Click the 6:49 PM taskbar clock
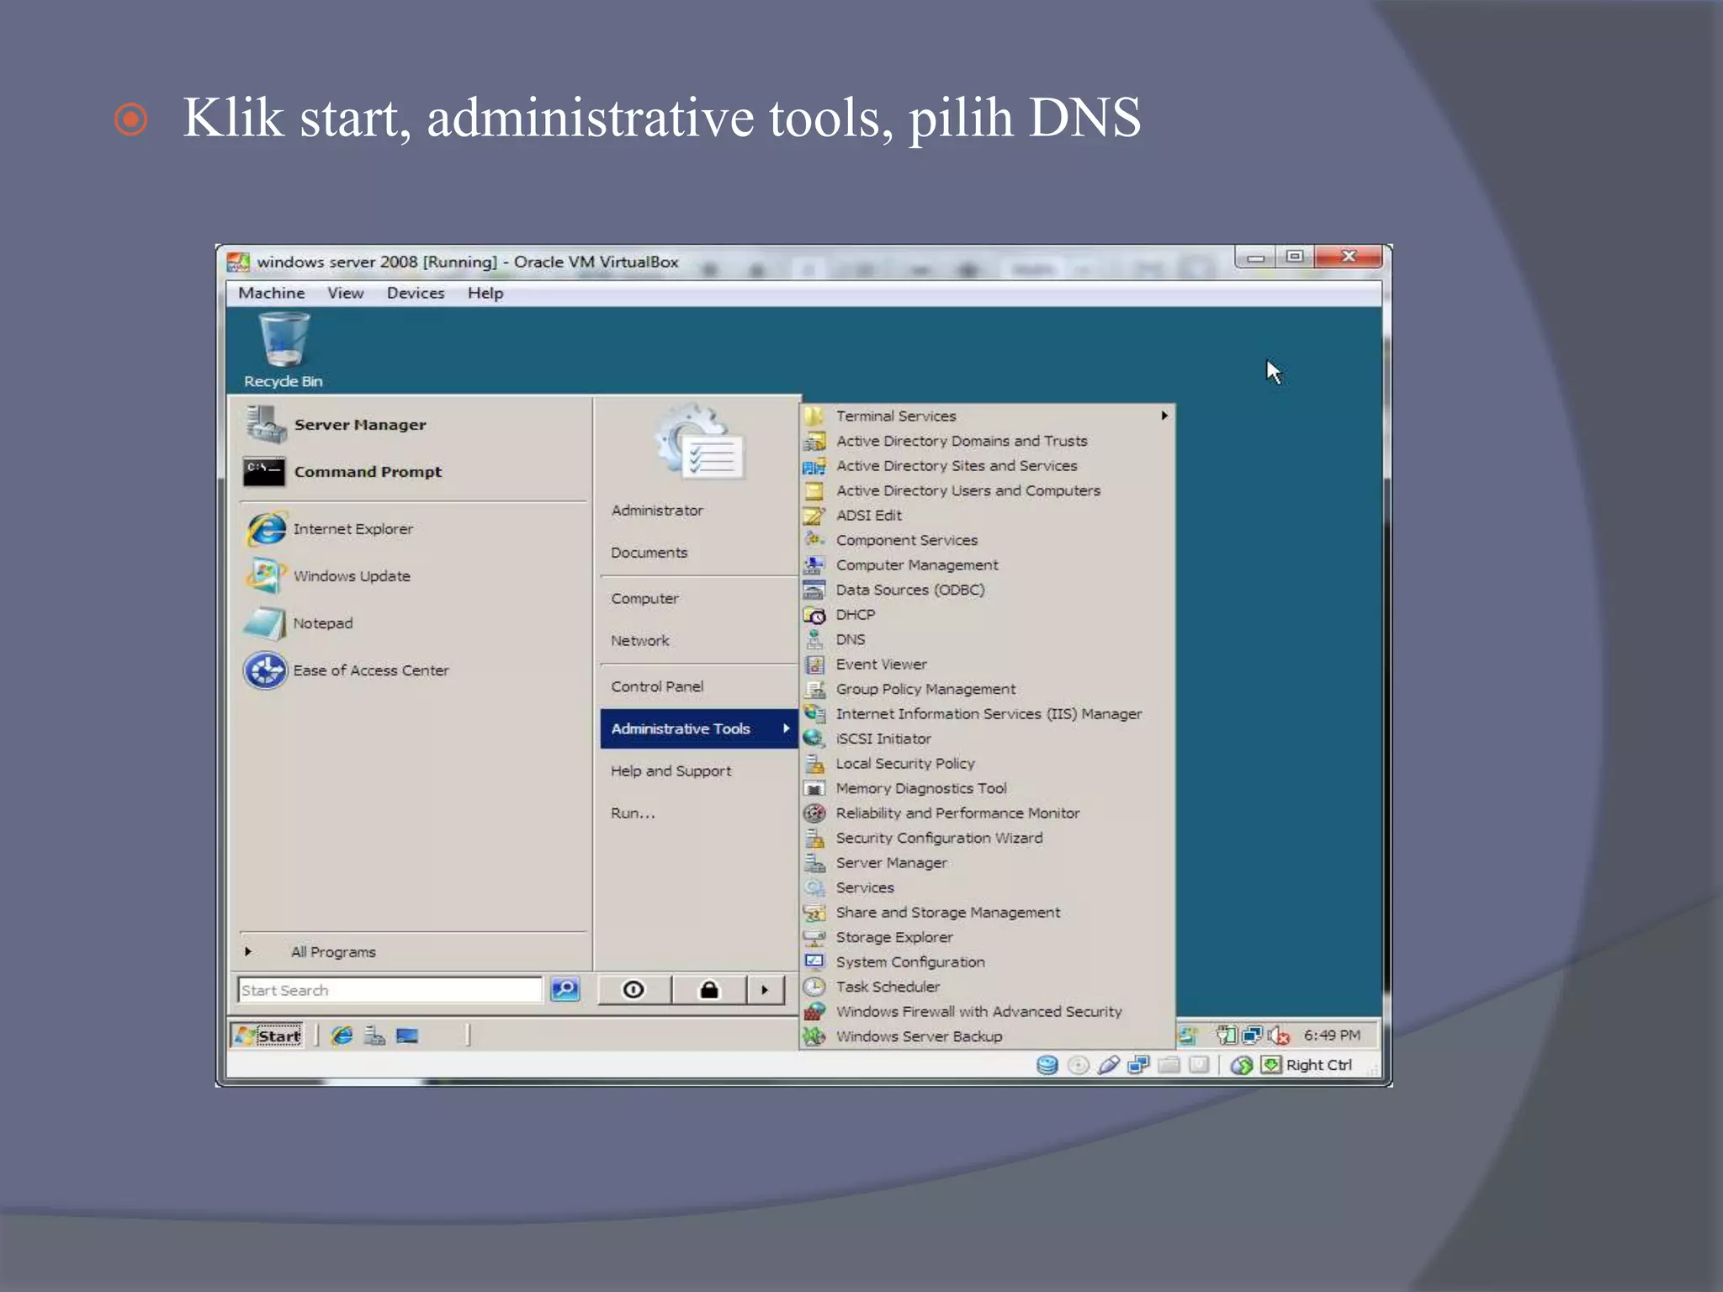The height and width of the screenshot is (1292, 1723). pos(1333,1035)
